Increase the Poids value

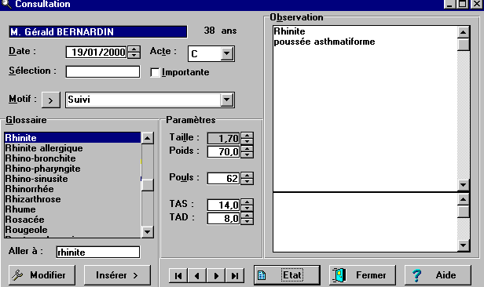(247, 149)
